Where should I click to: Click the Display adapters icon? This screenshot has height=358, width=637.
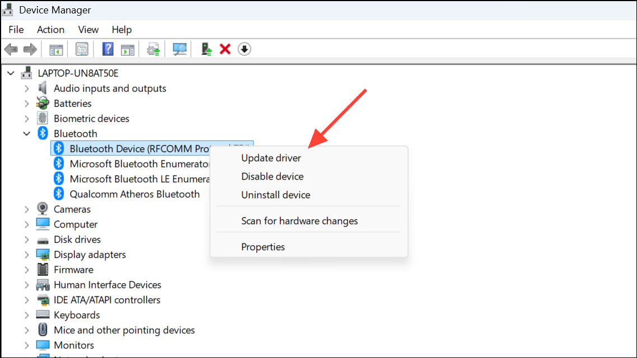tap(43, 255)
